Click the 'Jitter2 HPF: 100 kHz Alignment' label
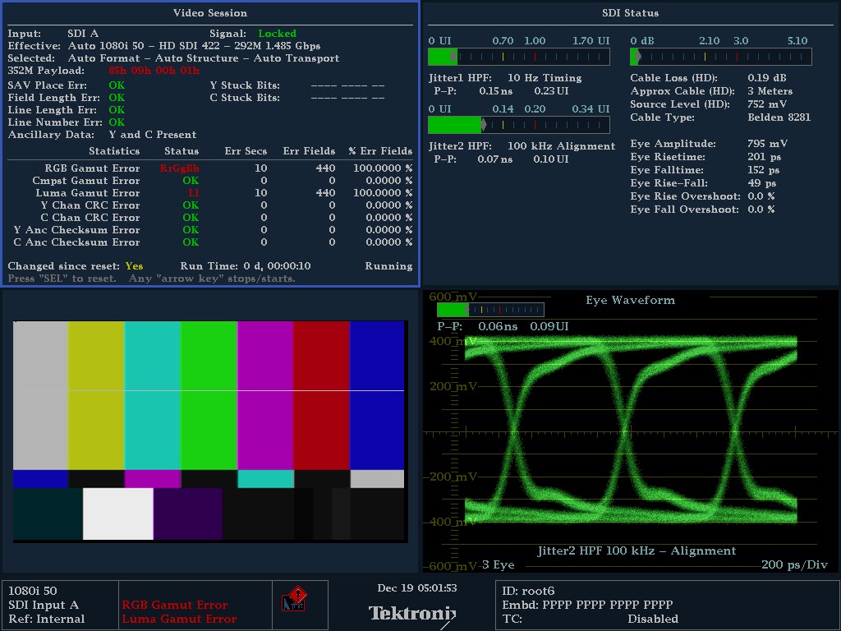Viewport: 841px width, 631px height. pyautogui.click(x=522, y=146)
